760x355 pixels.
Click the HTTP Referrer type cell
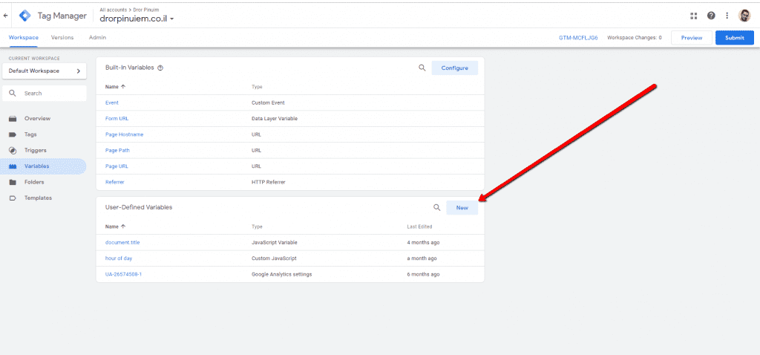[x=268, y=183]
